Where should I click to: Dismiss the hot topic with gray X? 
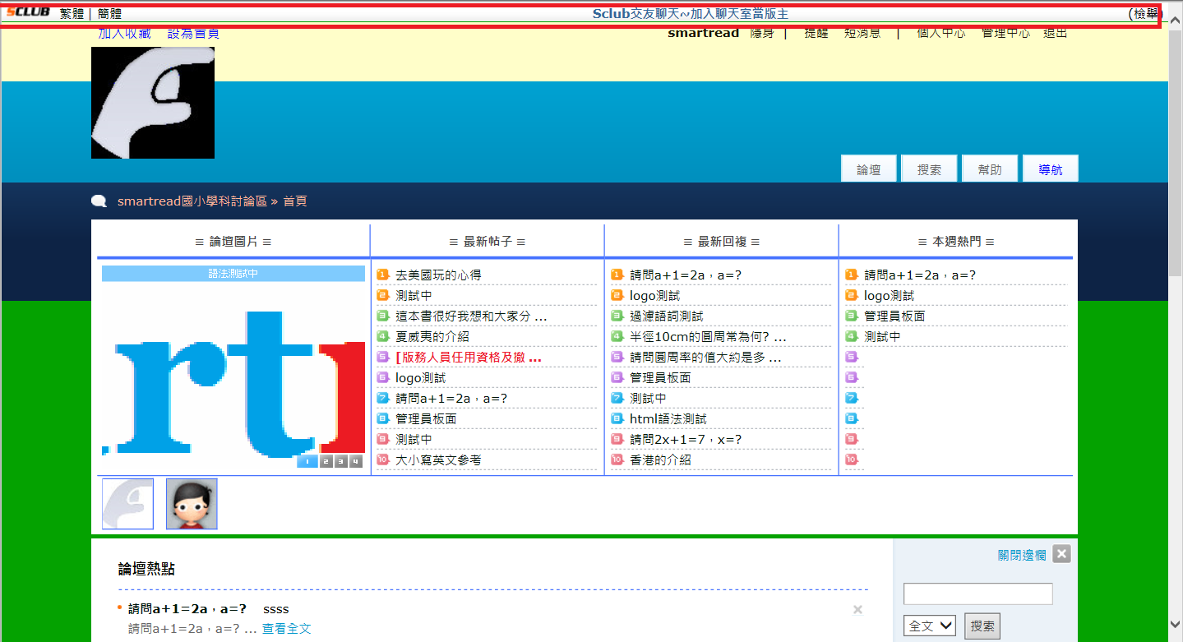[857, 609]
